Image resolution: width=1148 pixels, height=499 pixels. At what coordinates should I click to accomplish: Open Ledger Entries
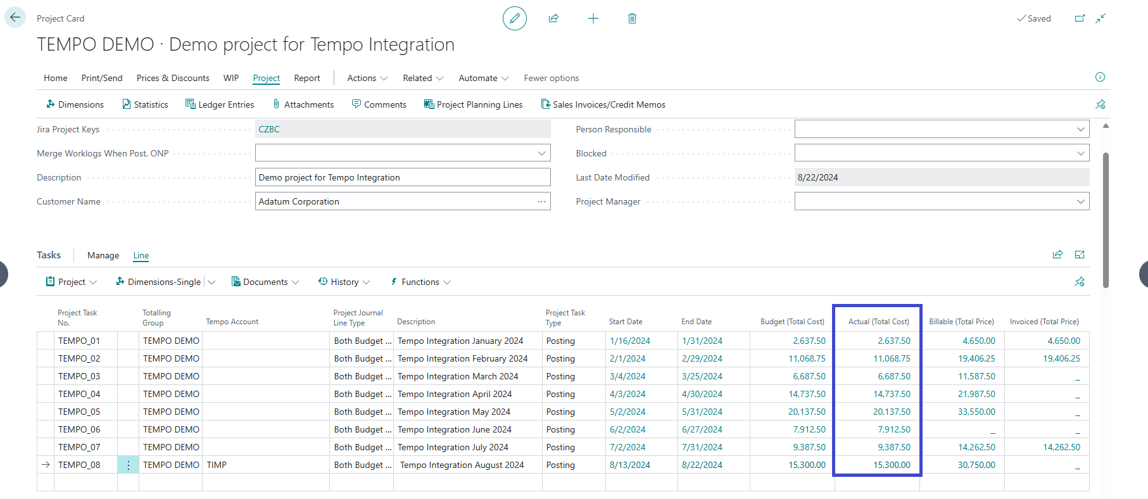pos(220,104)
